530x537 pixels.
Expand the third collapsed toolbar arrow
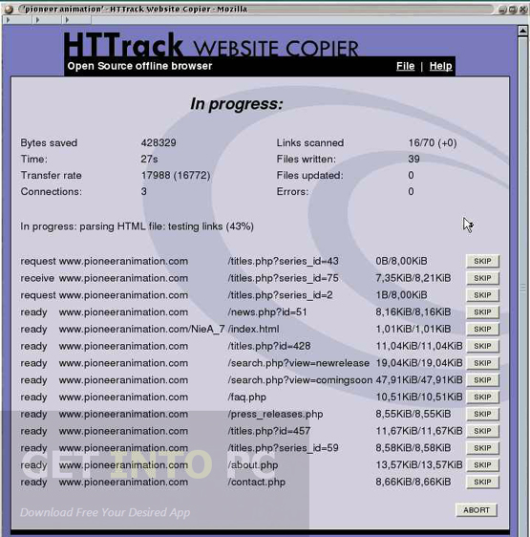pyautogui.click(x=67, y=20)
